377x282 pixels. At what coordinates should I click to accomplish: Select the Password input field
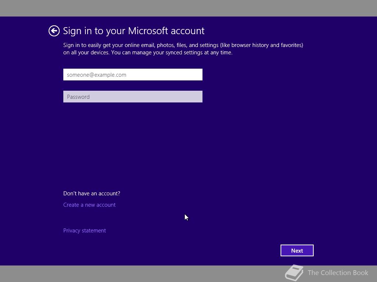pos(133,97)
